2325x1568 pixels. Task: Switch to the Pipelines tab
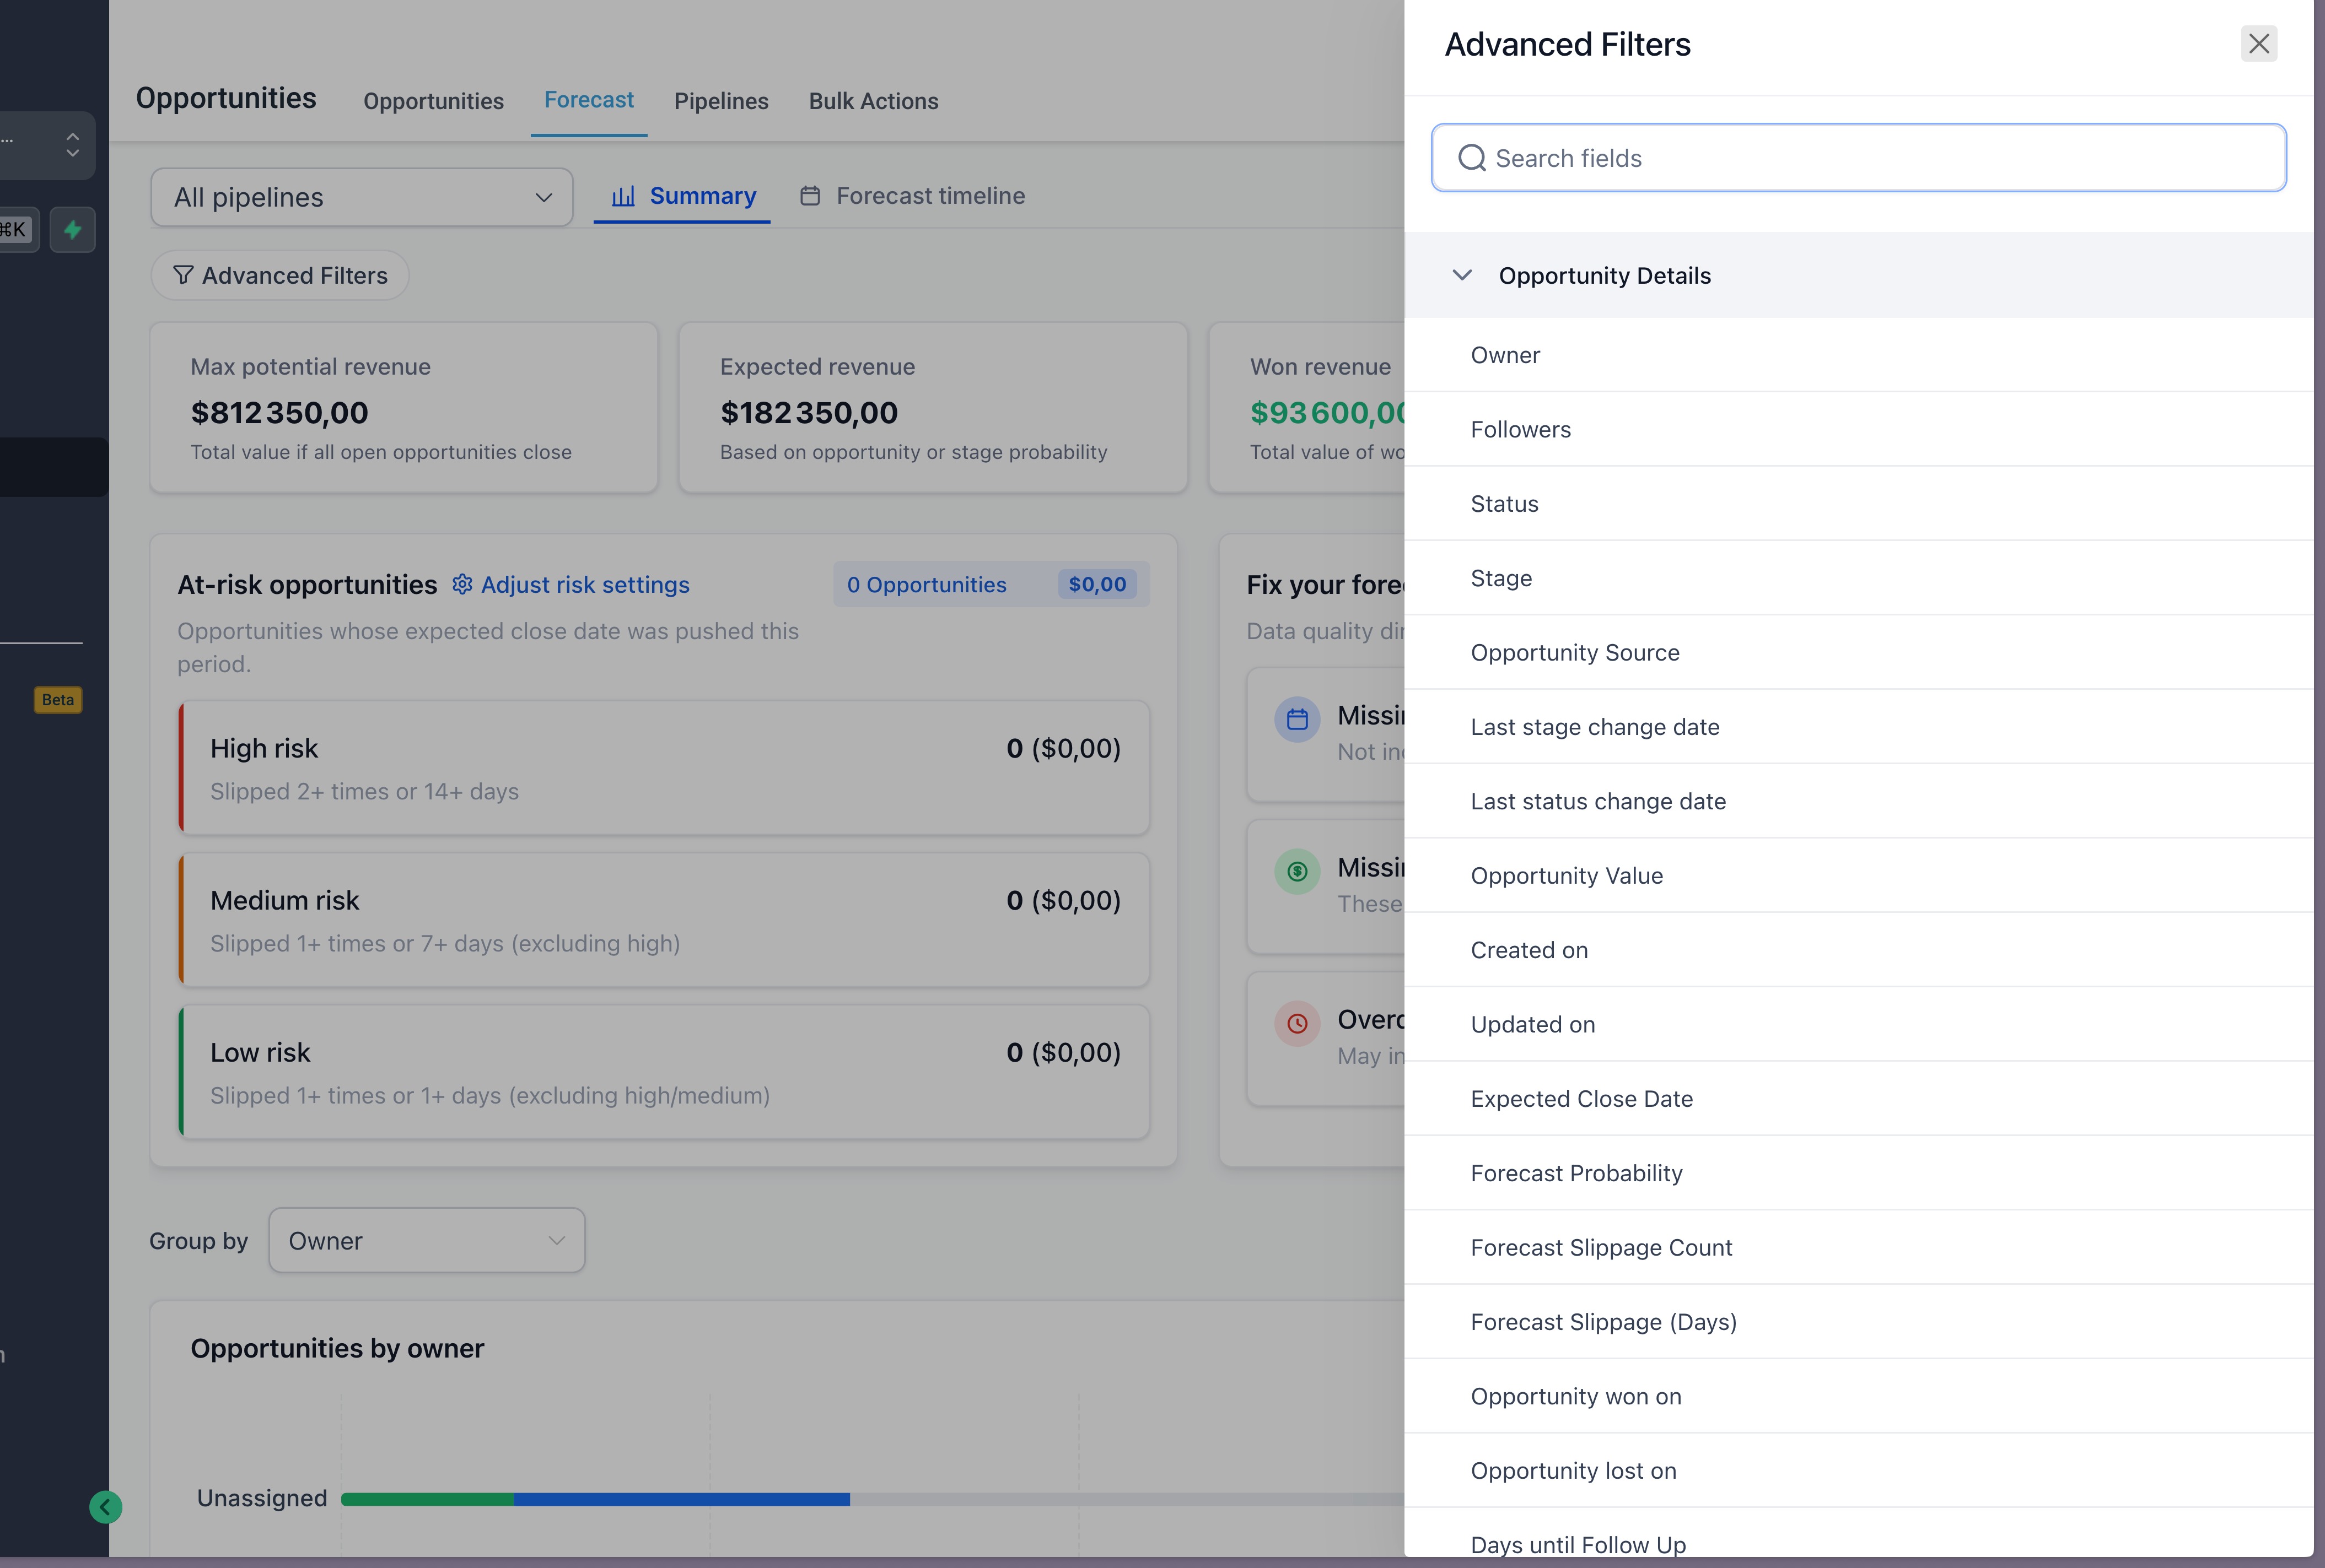pyautogui.click(x=720, y=101)
